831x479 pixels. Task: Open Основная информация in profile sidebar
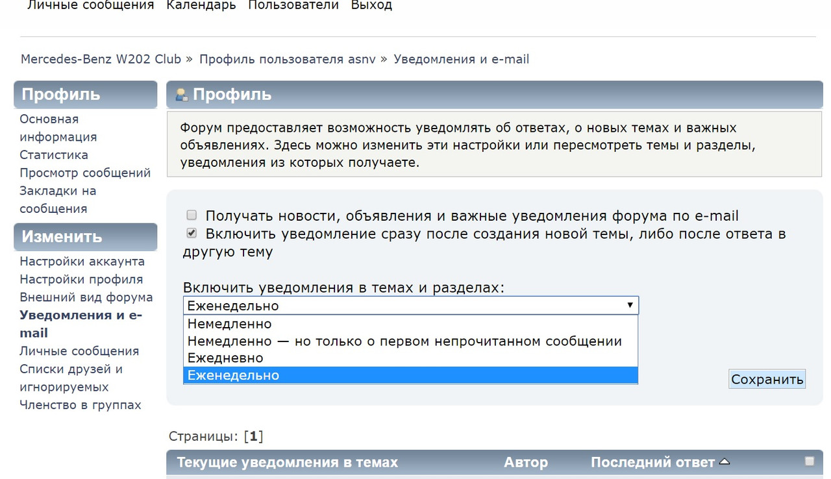[58, 128]
